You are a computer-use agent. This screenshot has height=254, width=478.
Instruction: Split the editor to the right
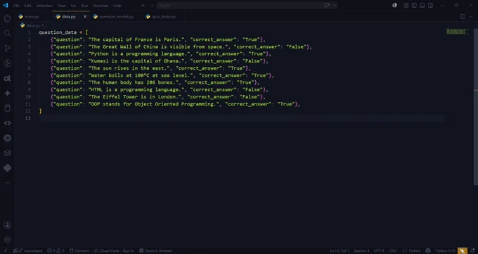(x=463, y=16)
